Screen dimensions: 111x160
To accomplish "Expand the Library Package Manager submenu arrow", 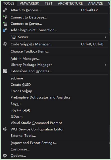I will click(106, 65).
